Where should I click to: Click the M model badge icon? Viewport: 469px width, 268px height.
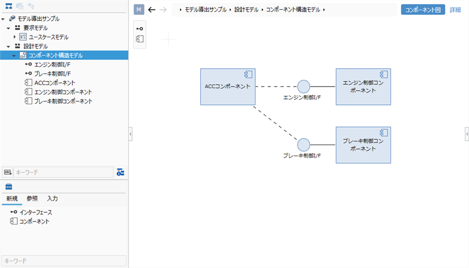tap(138, 10)
